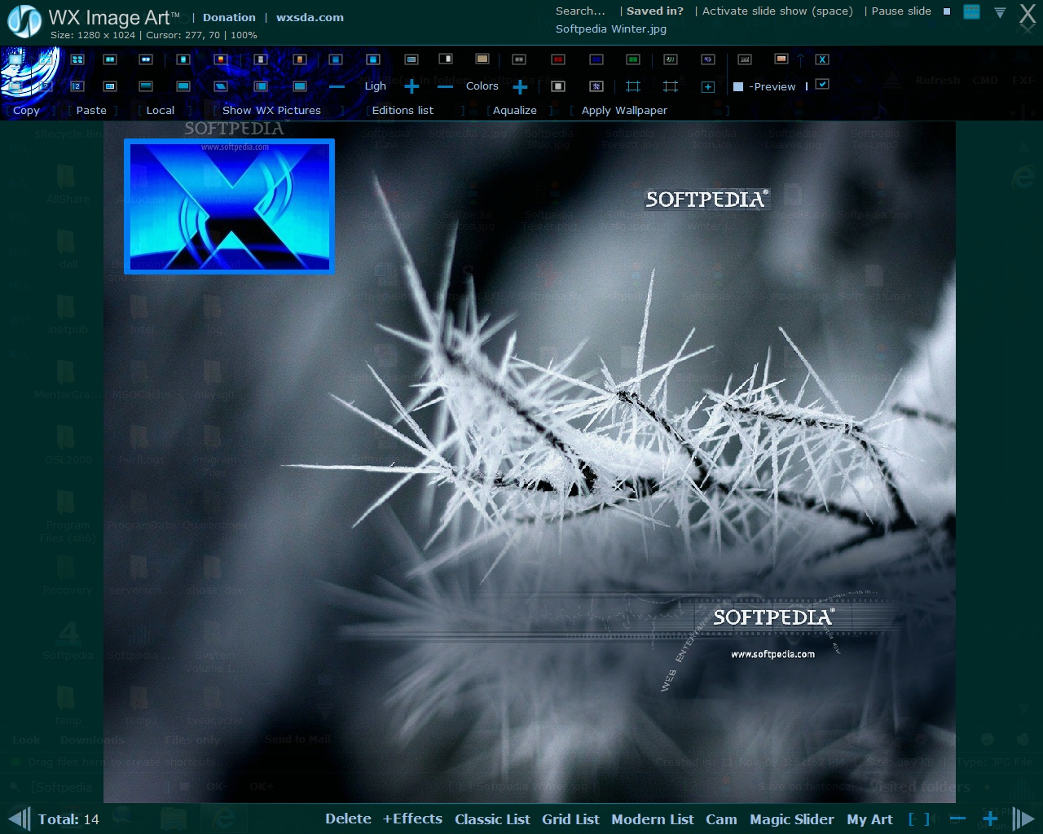Apply the sepia tan tone filter icon
1043x834 pixels.
click(x=482, y=59)
